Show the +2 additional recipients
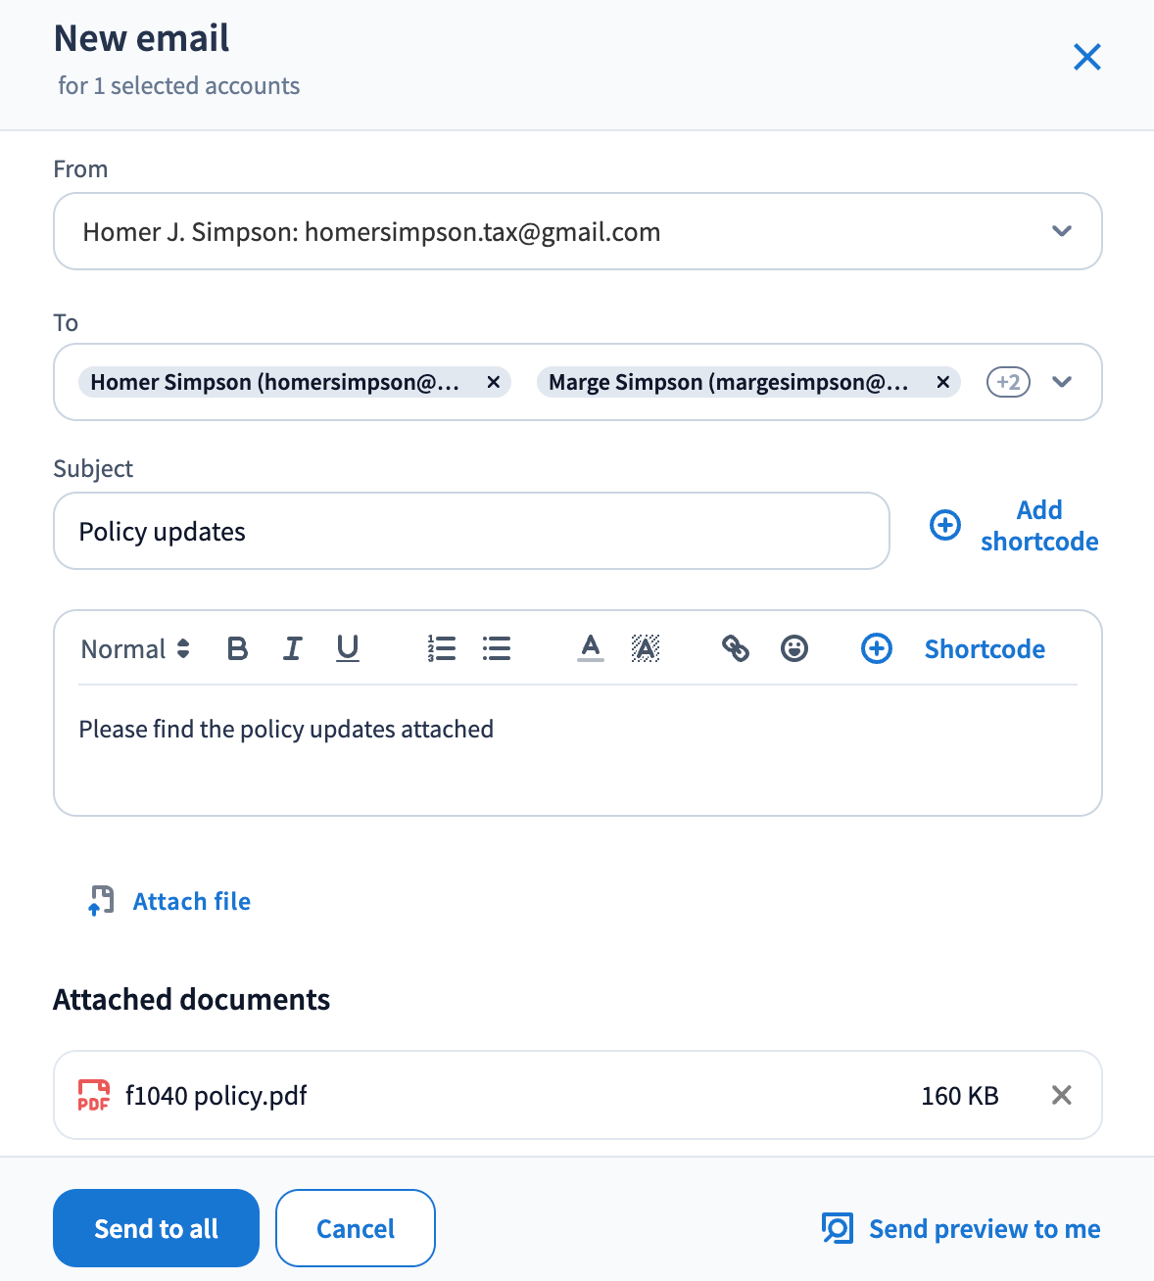The width and height of the screenshot is (1154, 1281). click(x=1008, y=382)
